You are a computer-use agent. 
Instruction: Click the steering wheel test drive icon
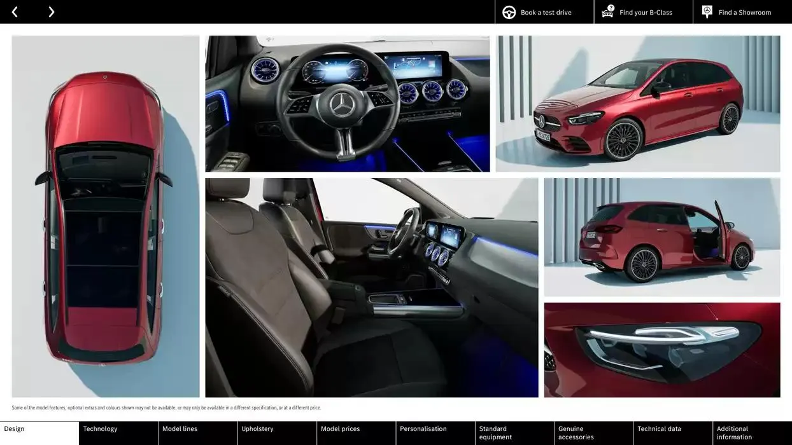(509, 12)
